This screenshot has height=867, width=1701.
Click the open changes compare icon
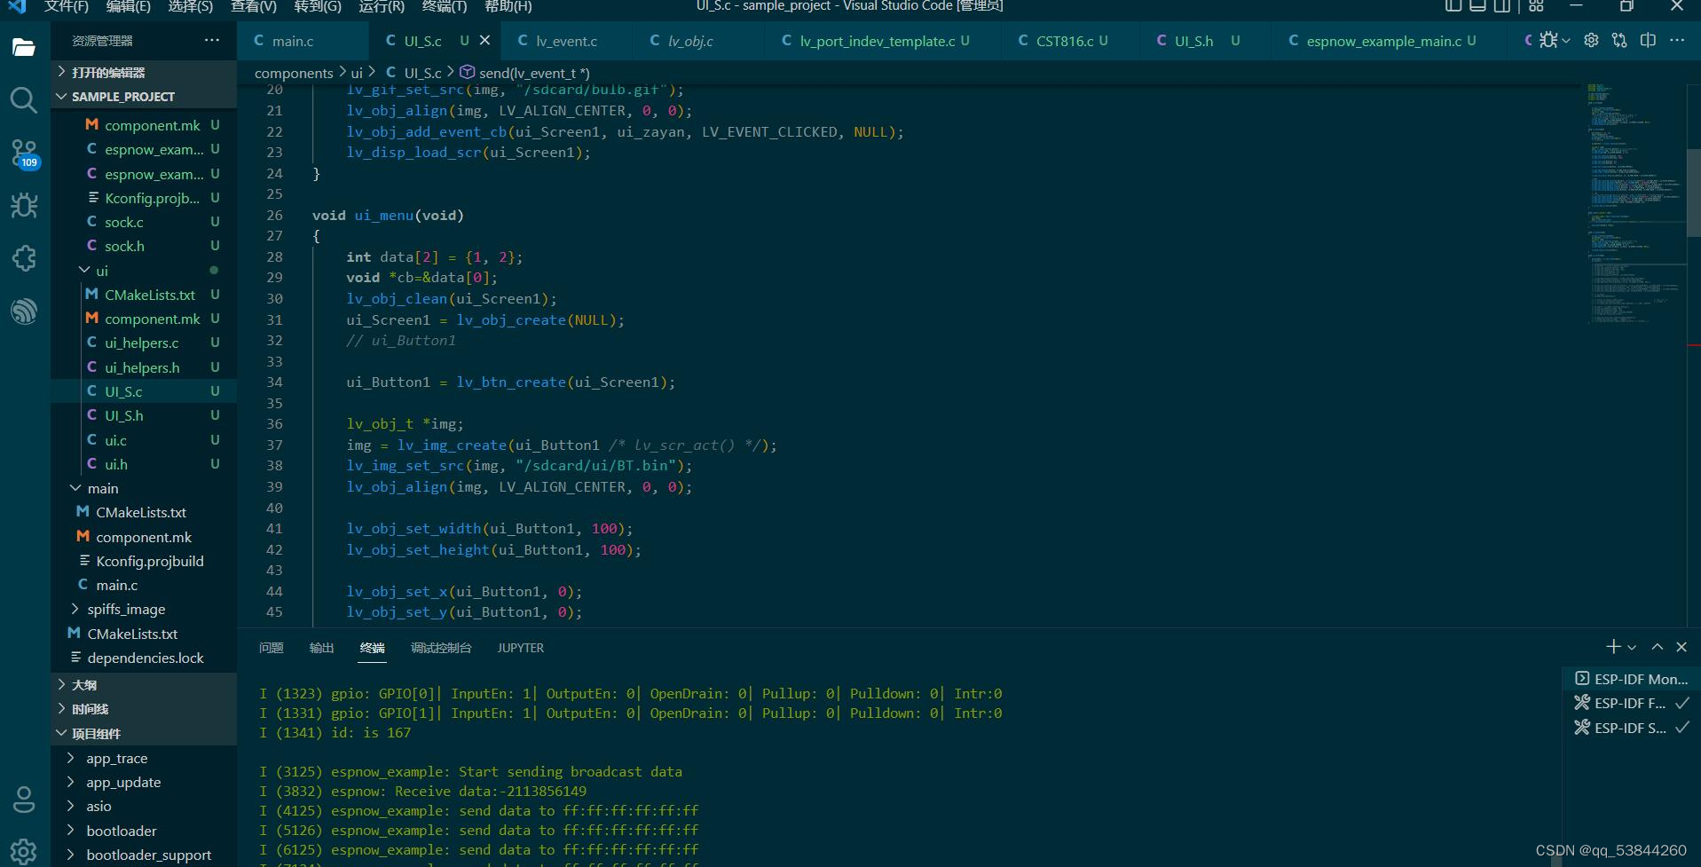pos(1619,40)
